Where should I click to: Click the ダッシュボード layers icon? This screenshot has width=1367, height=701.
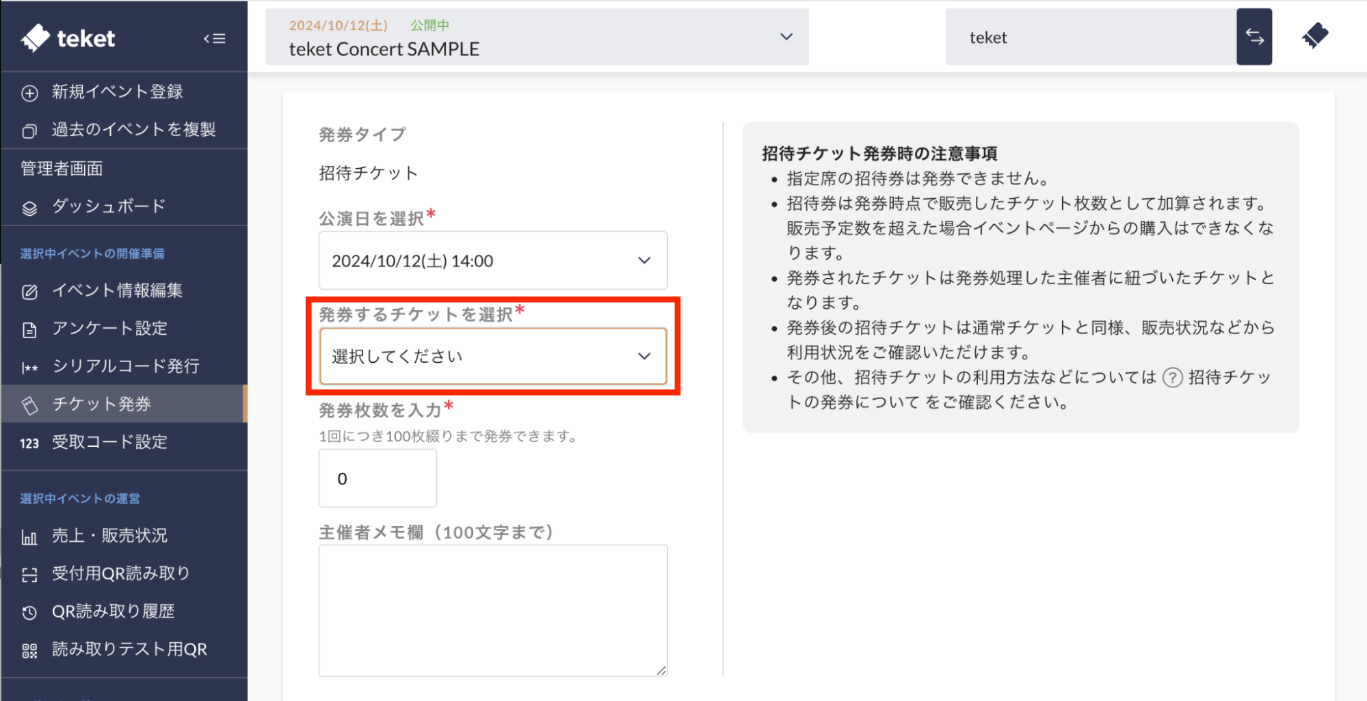tap(29, 208)
